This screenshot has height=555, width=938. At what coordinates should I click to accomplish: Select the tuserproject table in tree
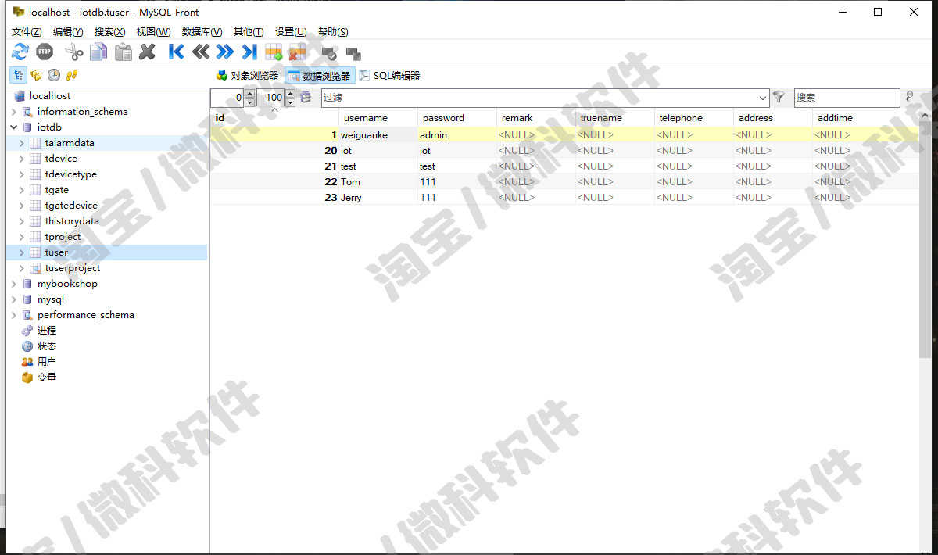click(73, 268)
